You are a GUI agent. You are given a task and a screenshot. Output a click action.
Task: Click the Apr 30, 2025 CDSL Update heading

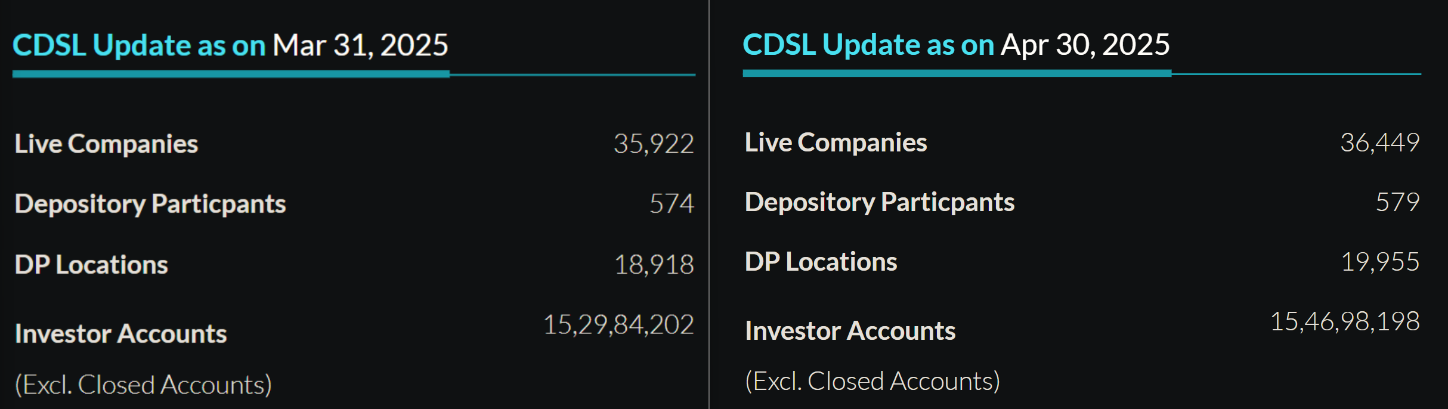pyautogui.click(x=956, y=45)
